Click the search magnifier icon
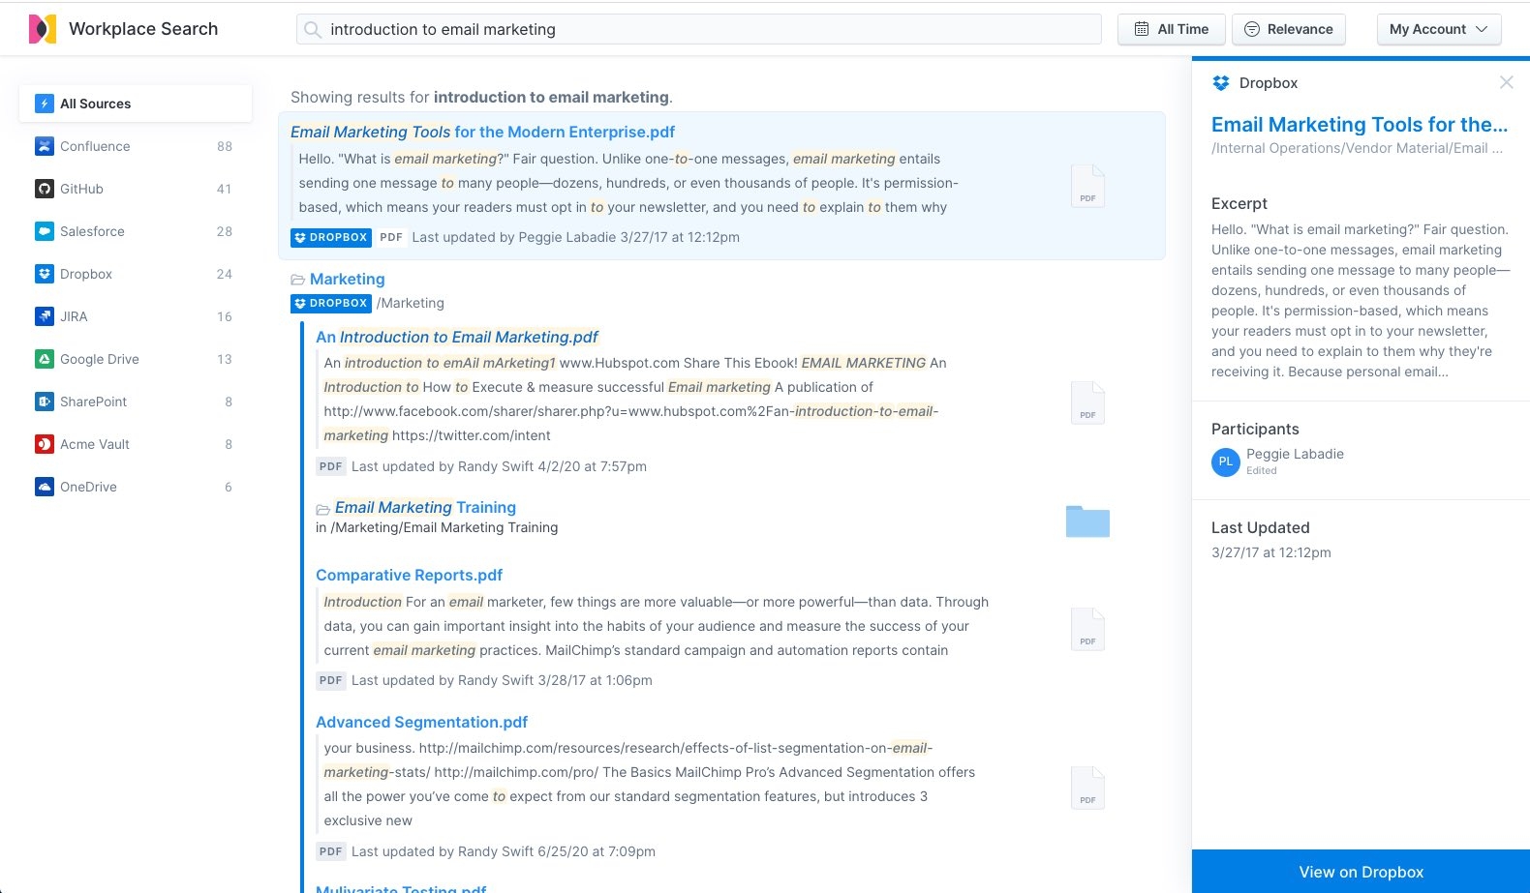 [x=313, y=30]
